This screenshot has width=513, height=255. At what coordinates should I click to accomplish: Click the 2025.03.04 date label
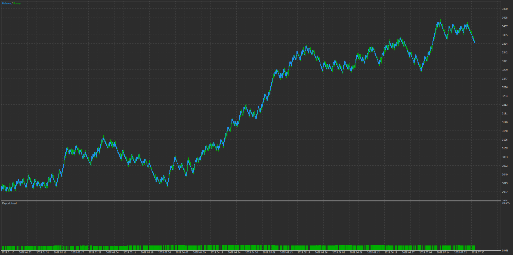click(112, 253)
